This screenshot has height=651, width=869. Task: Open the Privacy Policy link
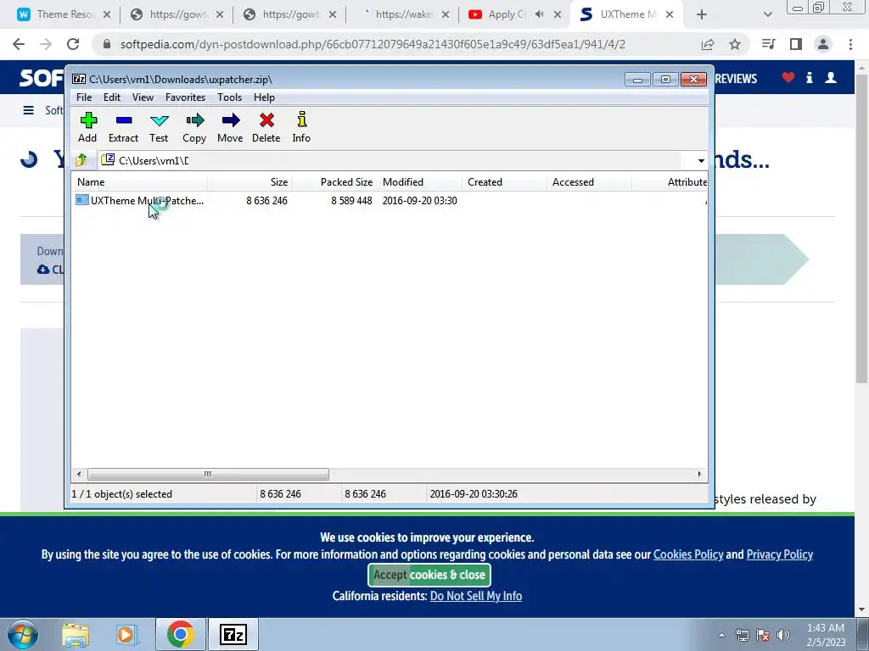coord(780,554)
